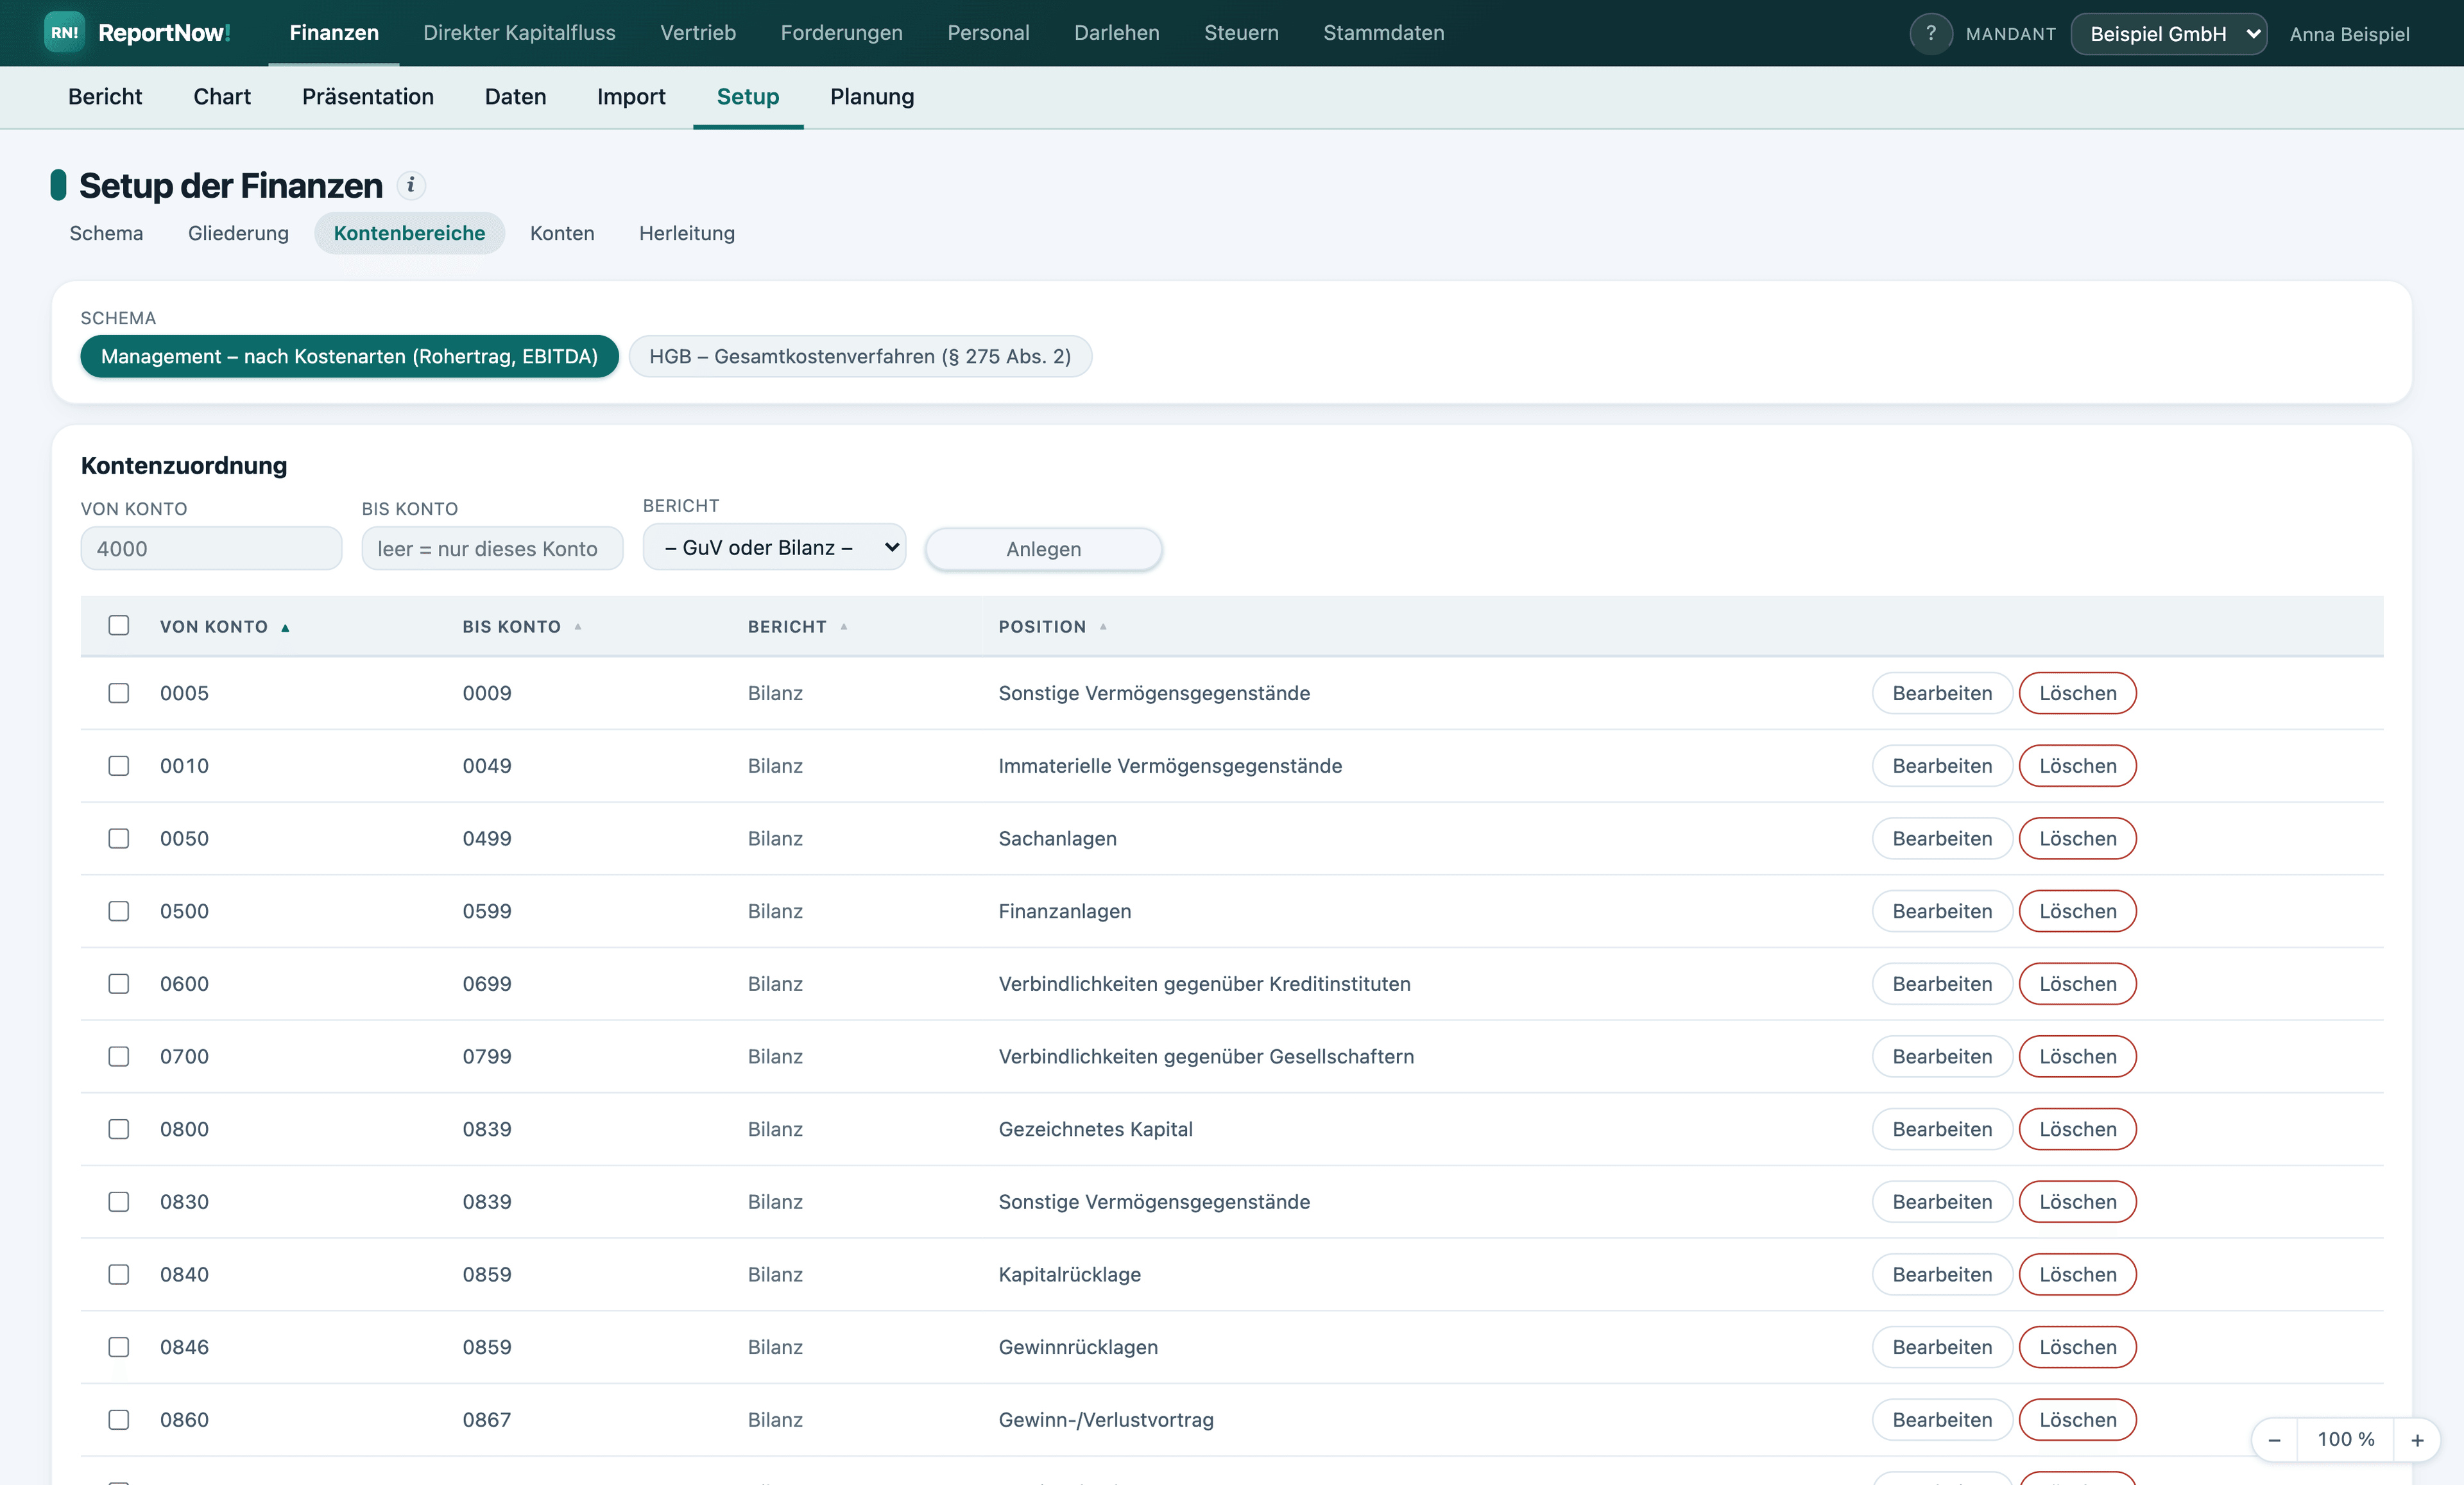Tick the checkbox for account 0800
This screenshot has height=1485, width=2464.
(x=119, y=1129)
